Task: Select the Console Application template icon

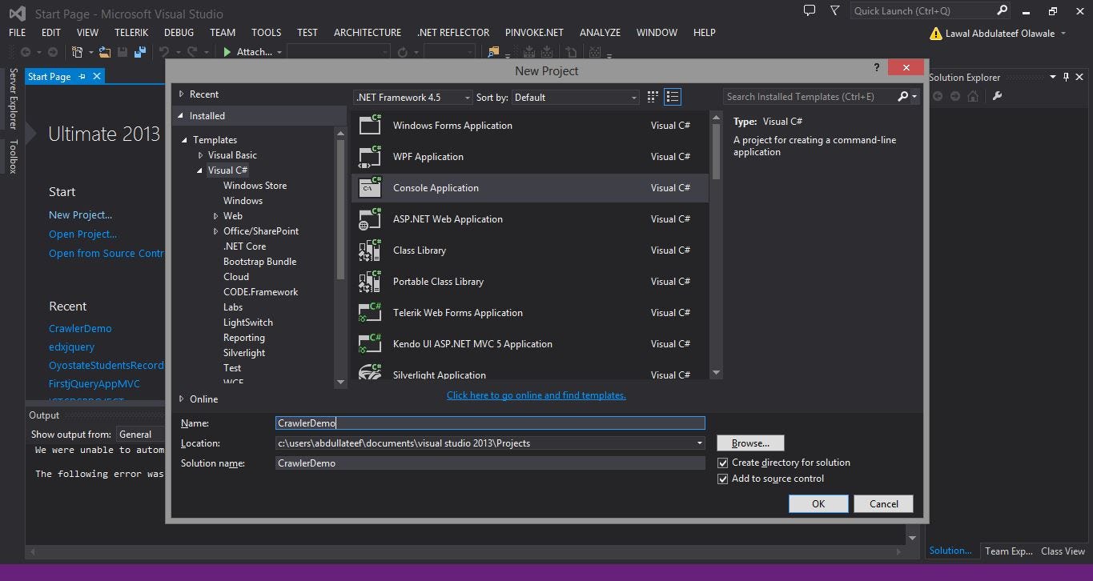Action: coord(370,186)
